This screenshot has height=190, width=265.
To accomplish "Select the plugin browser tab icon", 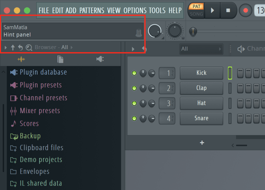I will [x=100, y=60].
